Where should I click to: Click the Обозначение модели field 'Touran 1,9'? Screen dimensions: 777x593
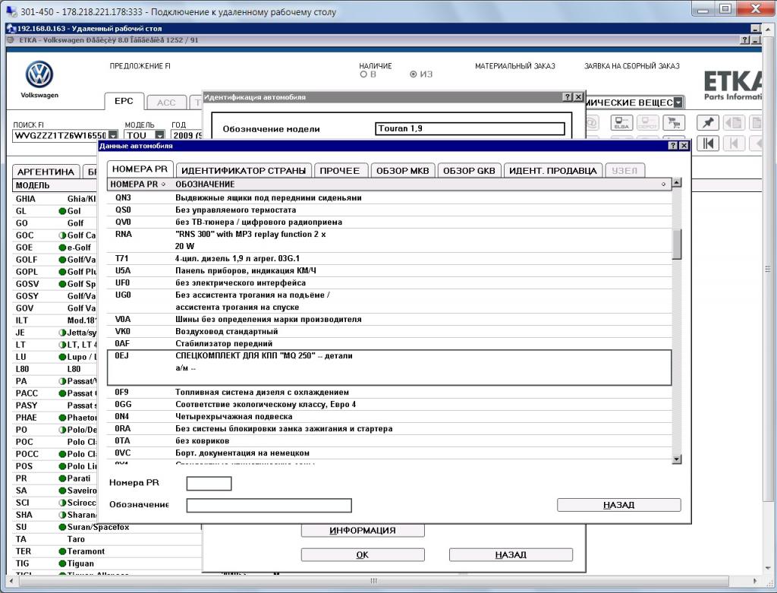(470, 128)
